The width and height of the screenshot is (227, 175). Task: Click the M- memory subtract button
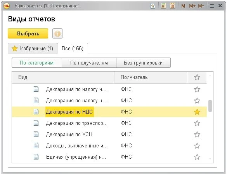pyautogui.click(x=201, y=6)
